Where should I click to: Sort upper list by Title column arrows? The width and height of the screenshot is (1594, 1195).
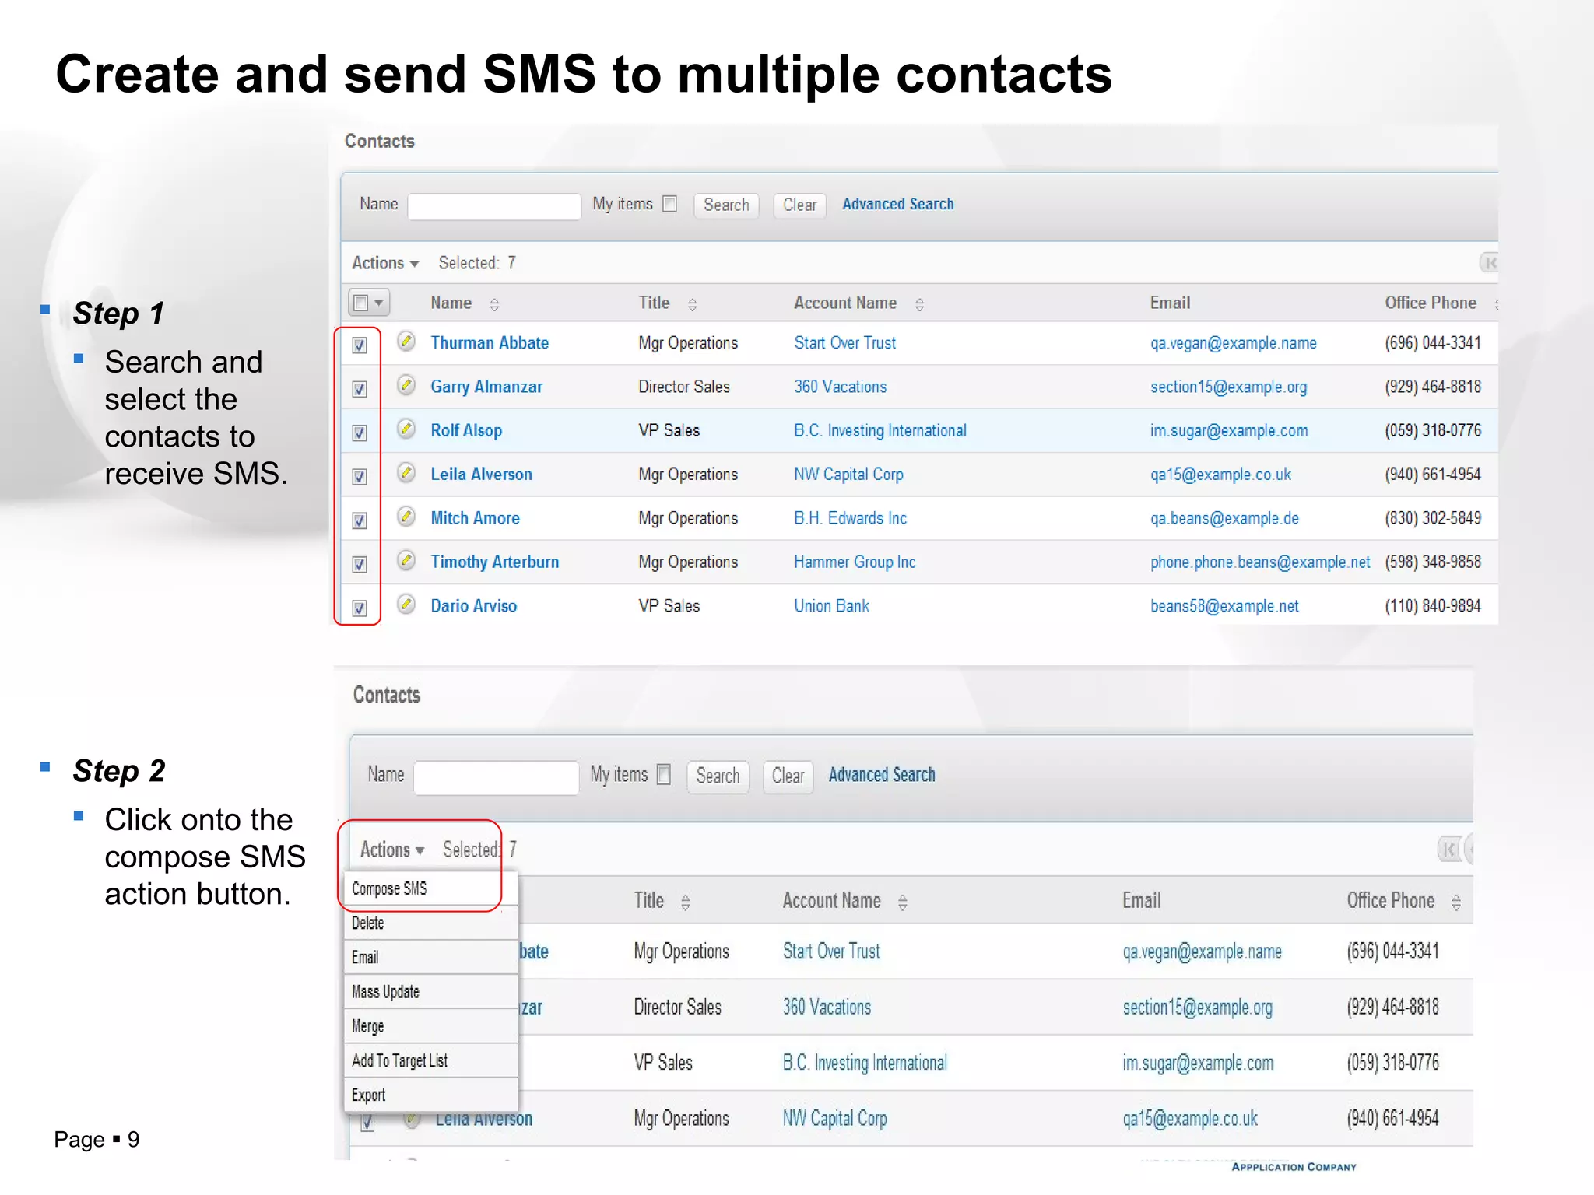pos(692,304)
